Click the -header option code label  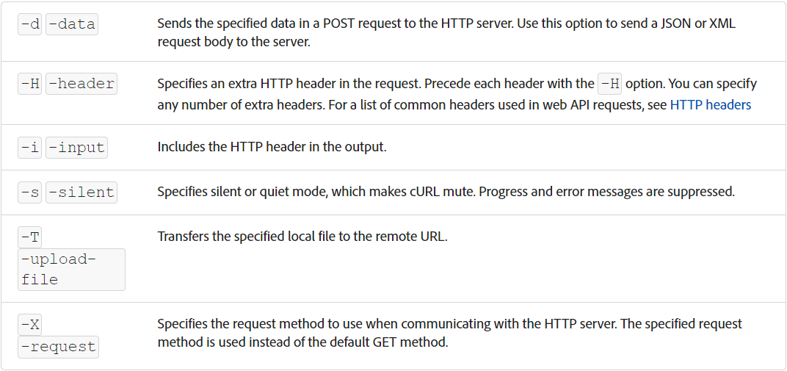tap(81, 84)
